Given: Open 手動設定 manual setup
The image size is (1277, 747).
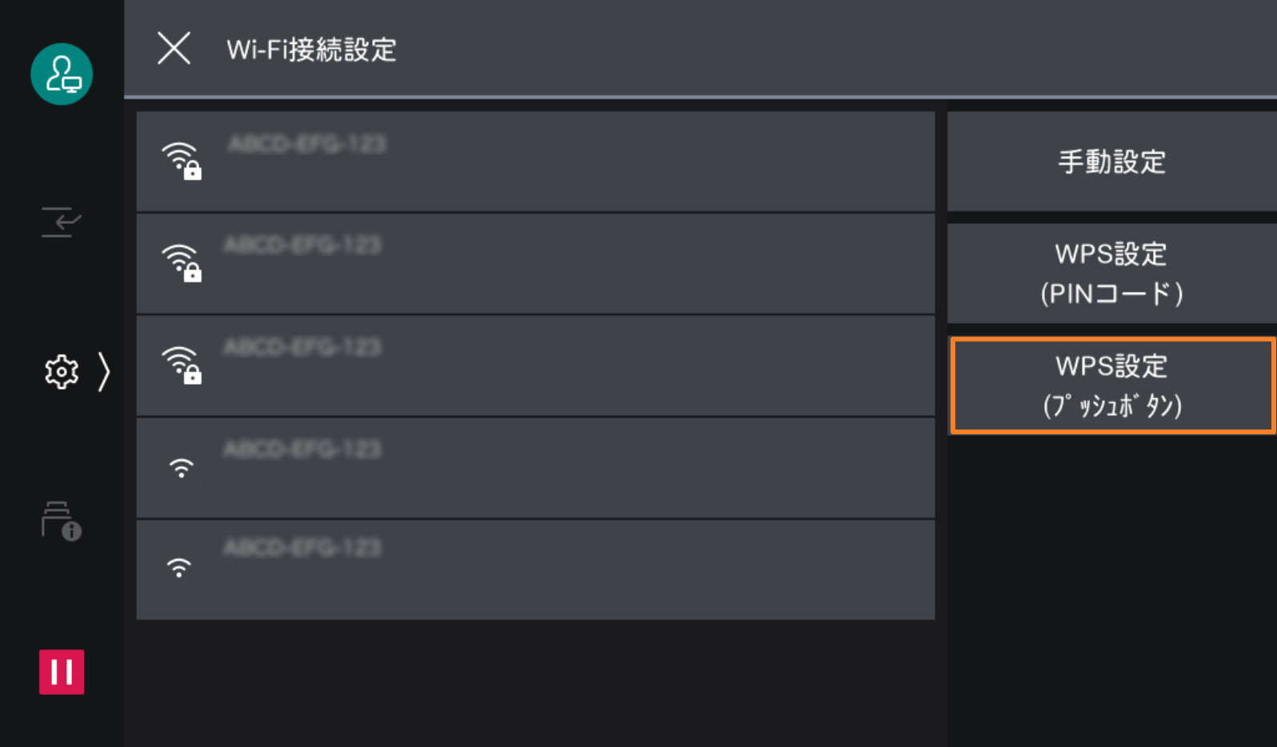Looking at the screenshot, I should coord(1111,162).
